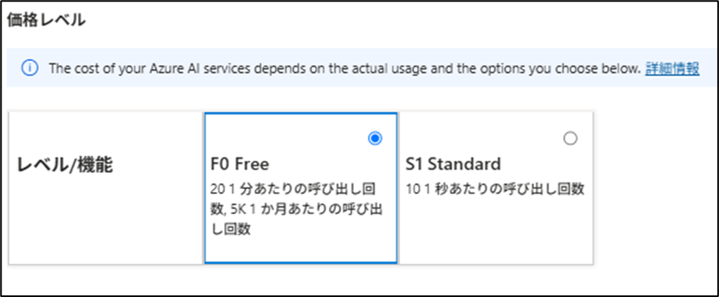Choose the F0 Free pricing card

pos(301,188)
